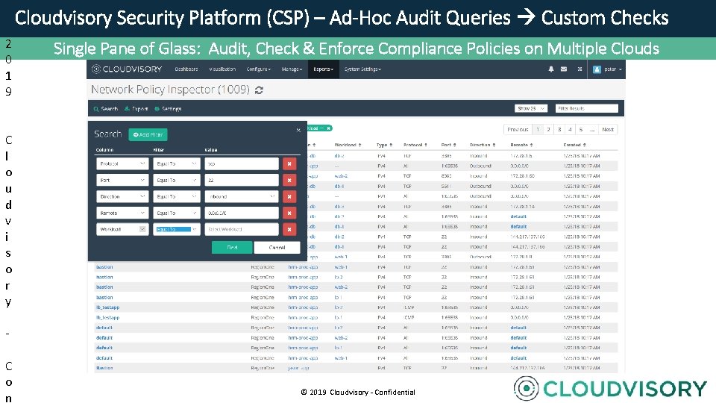Remove the green workload filter tag
This screenshot has width=716, height=403.
[x=328, y=128]
